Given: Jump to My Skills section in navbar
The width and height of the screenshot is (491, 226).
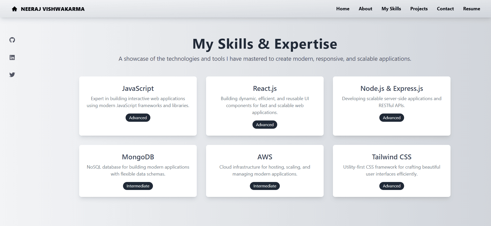Looking at the screenshot, I should (x=391, y=9).
